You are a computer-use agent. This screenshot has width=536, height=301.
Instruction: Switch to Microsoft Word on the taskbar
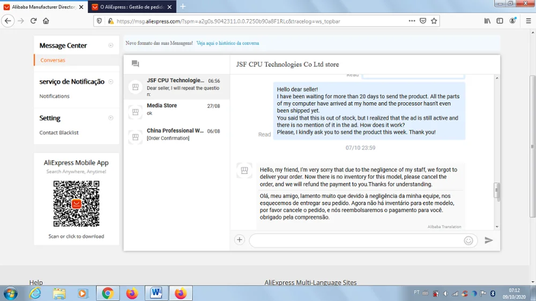coord(156,293)
